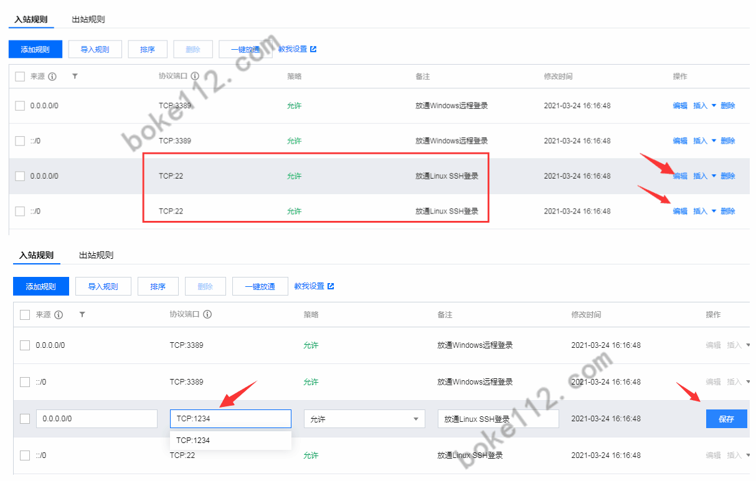Image resolution: width=756 pixels, height=481 pixels.
Task: Click greyed 删除 toolbar button in lower panel
Action: 206,286
